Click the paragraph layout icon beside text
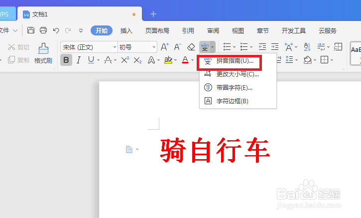The height and width of the screenshot is (218, 361). pyautogui.click(x=129, y=149)
